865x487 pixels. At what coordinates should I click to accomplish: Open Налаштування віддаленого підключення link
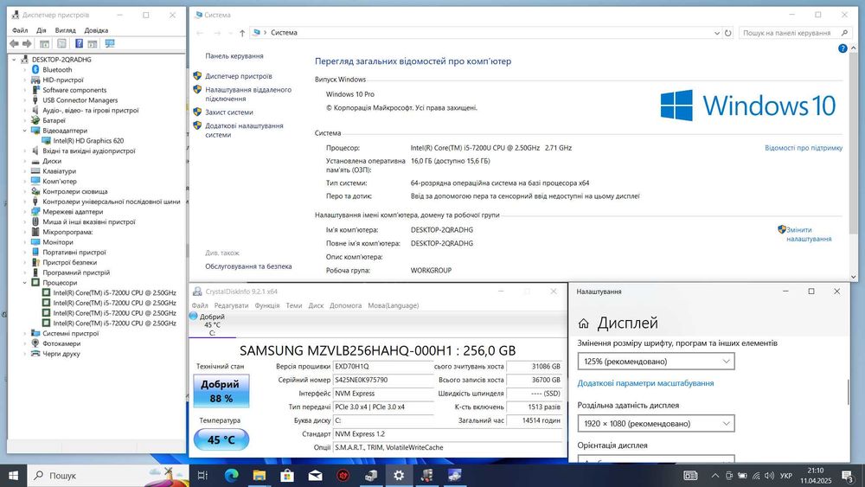(248, 94)
